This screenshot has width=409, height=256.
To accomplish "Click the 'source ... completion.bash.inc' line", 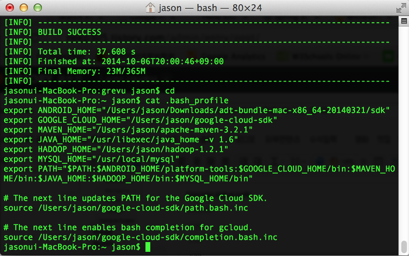I will click(x=140, y=237).
